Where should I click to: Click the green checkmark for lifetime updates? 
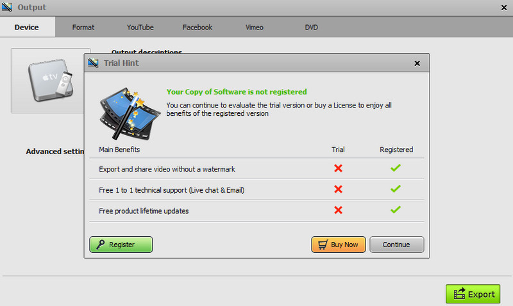(x=396, y=210)
